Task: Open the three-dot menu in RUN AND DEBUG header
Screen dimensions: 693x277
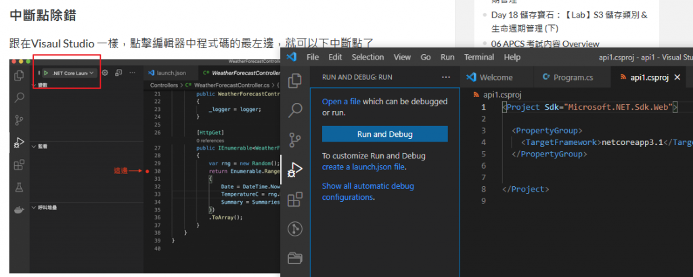Action: (x=445, y=77)
